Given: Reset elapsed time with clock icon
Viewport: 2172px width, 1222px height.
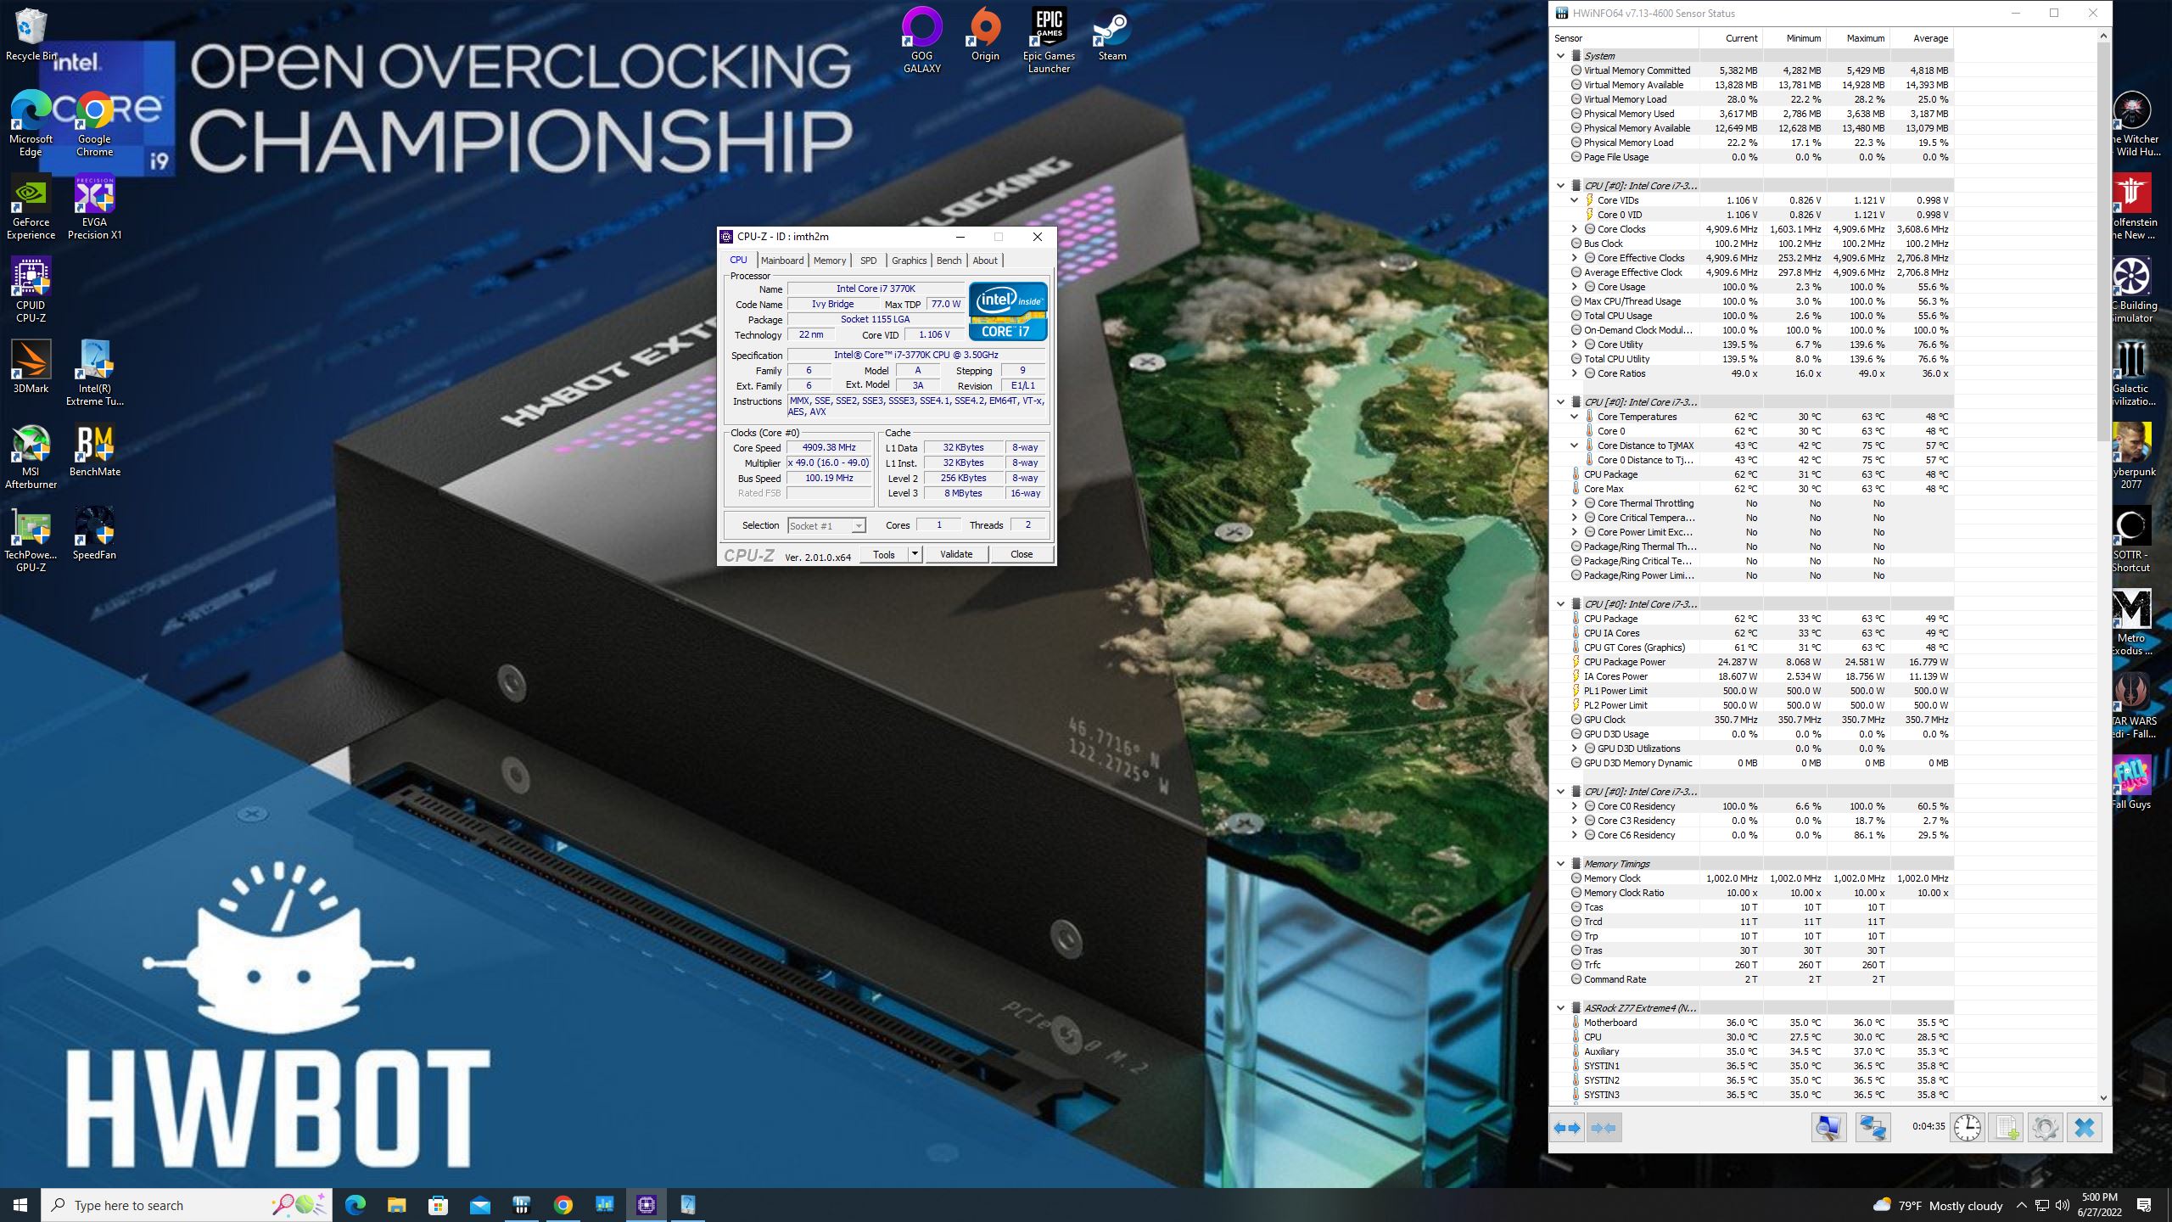Looking at the screenshot, I should pos(1967,1128).
